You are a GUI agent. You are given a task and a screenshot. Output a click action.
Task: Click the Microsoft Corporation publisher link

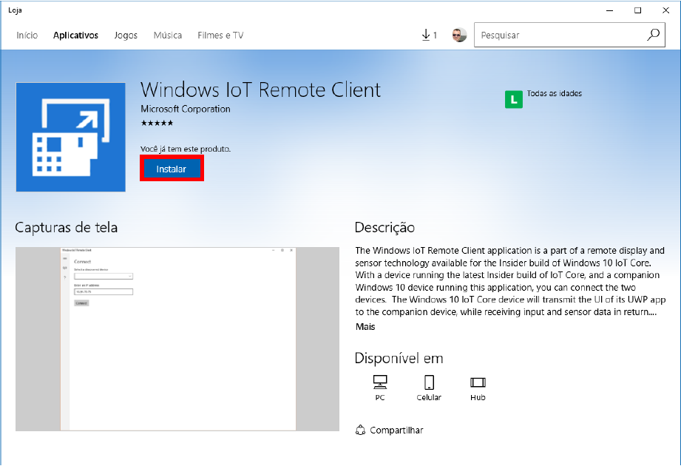[x=186, y=109]
